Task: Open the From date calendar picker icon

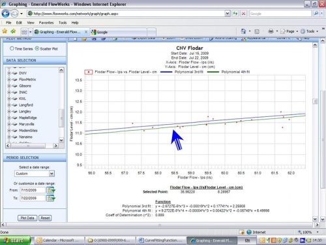Action: tap(50, 190)
